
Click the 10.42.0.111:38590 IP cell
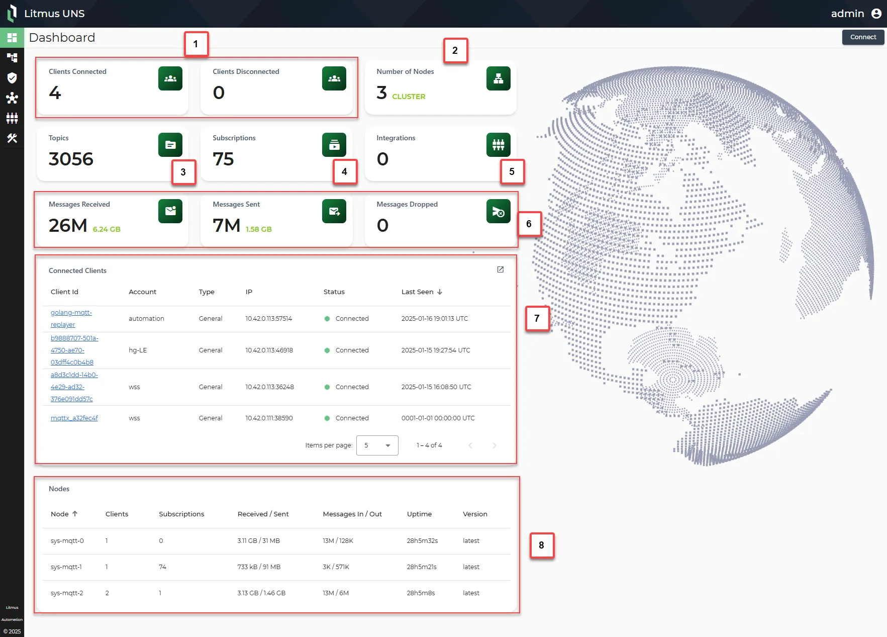click(x=269, y=418)
